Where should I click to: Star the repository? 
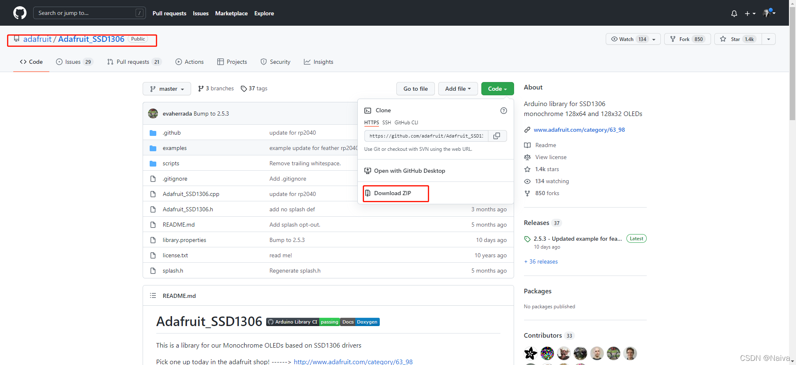(x=738, y=39)
